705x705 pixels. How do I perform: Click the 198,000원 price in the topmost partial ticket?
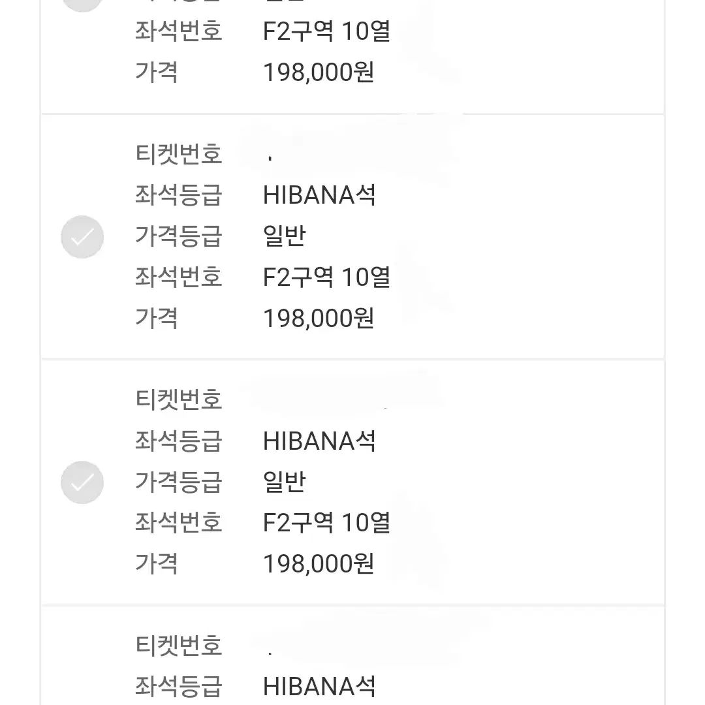[319, 72]
